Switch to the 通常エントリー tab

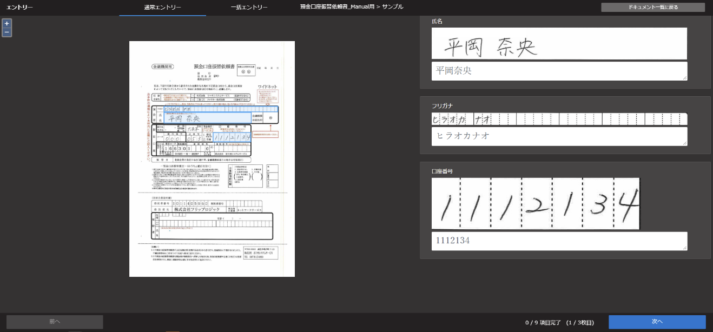[x=162, y=8]
